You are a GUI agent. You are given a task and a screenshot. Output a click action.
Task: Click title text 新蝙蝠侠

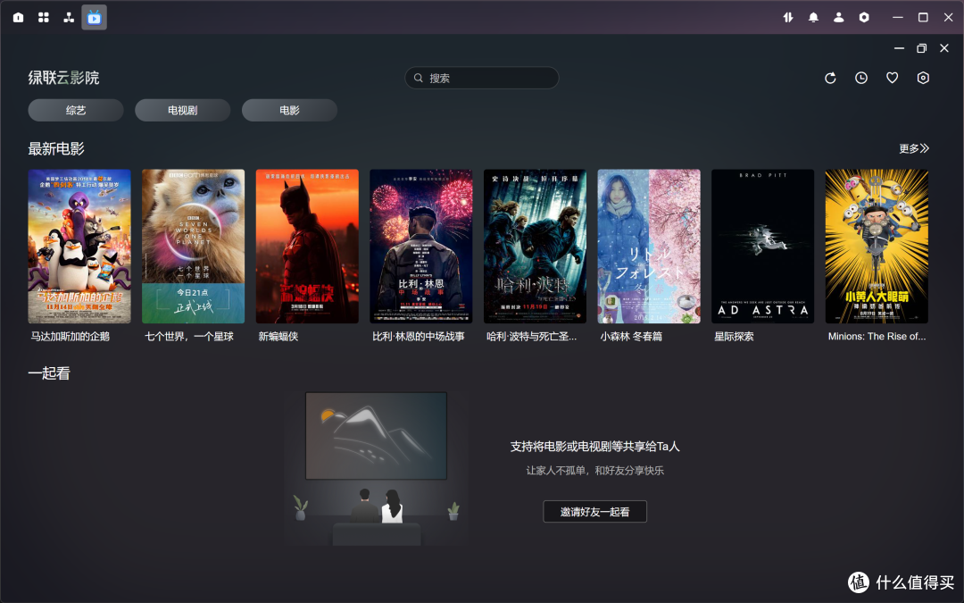(278, 337)
